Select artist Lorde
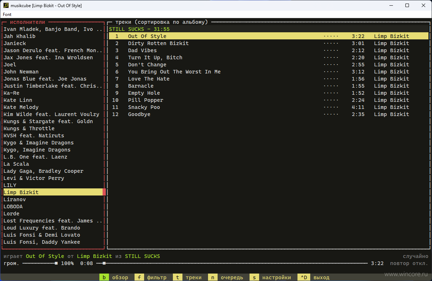 pos(53,214)
